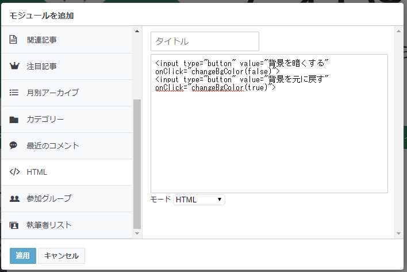407x272 pixels.
Task: Open the モード HTML dropdown
Action: [199, 200]
